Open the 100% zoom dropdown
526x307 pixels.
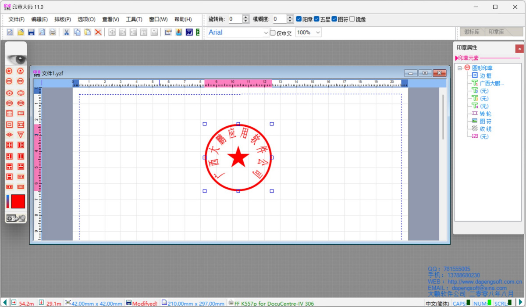pyautogui.click(x=318, y=32)
